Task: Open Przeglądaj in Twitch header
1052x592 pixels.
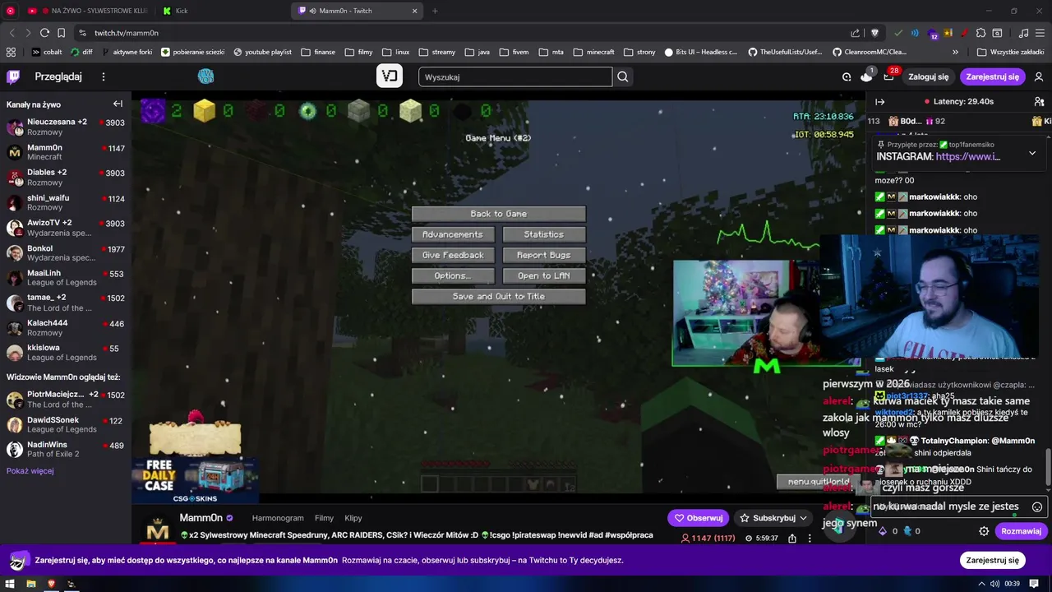Action: click(58, 76)
